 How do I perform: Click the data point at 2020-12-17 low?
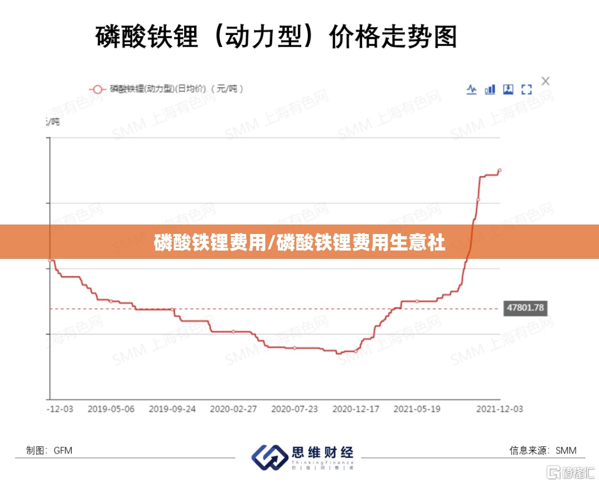356,351
